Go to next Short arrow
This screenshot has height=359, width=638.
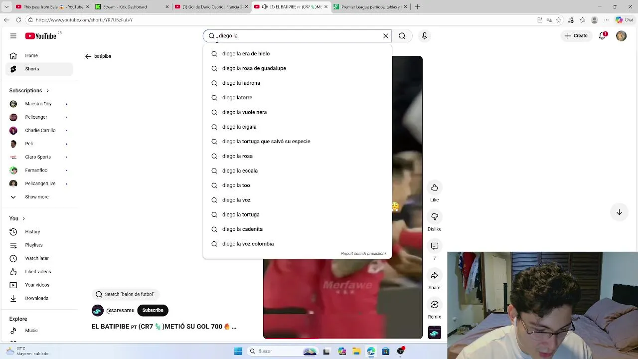click(619, 212)
